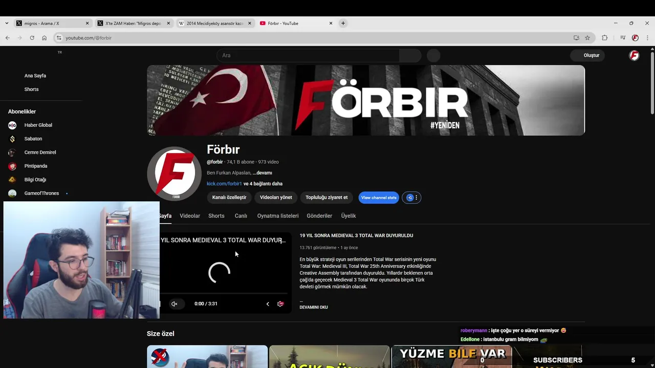
Task: Click Topluluğu ziyaret et button
Action: [x=326, y=197]
